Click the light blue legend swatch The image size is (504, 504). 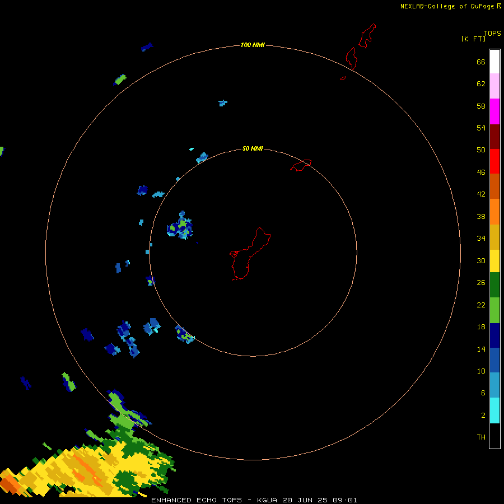[494, 385]
